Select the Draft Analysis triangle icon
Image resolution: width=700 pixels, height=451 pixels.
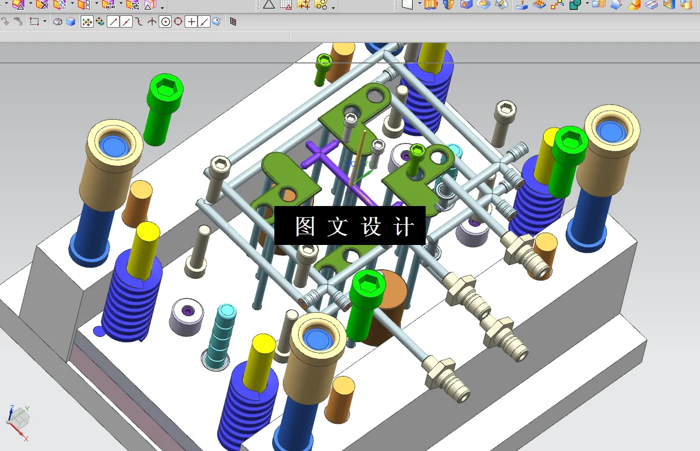[x=268, y=7]
